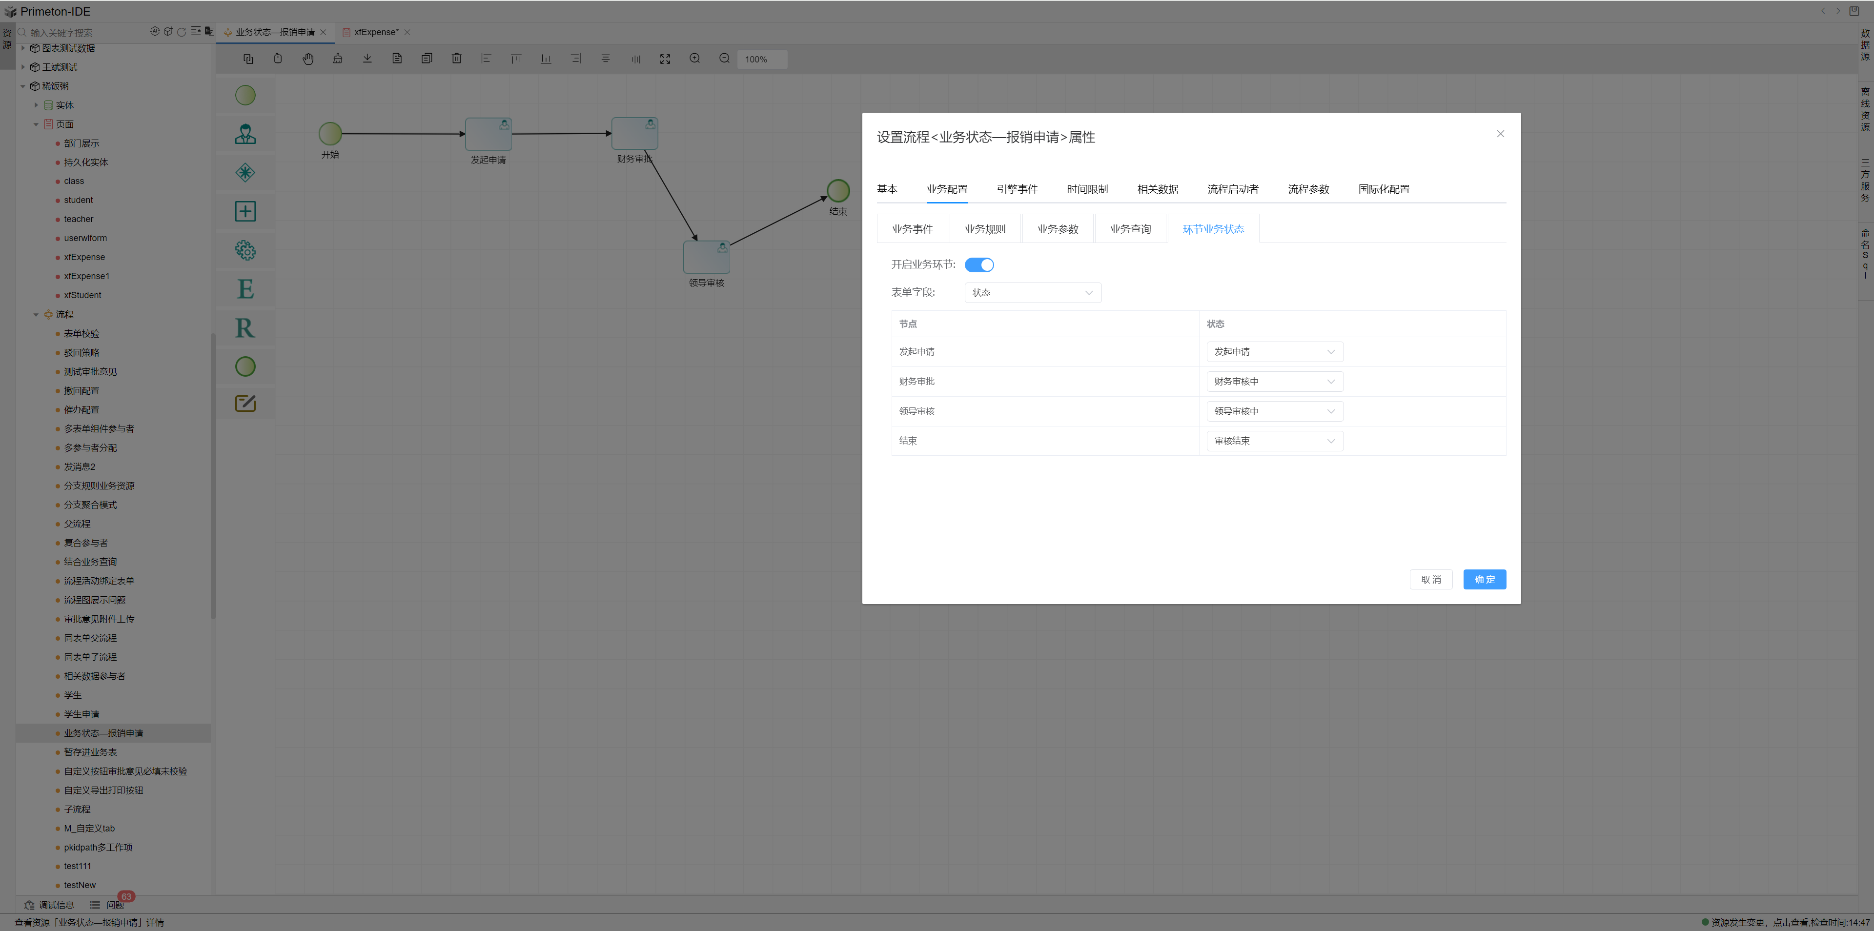The height and width of the screenshot is (931, 1874).
Task: Click the zoom in magnifier icon
Action: pos(695,59)
